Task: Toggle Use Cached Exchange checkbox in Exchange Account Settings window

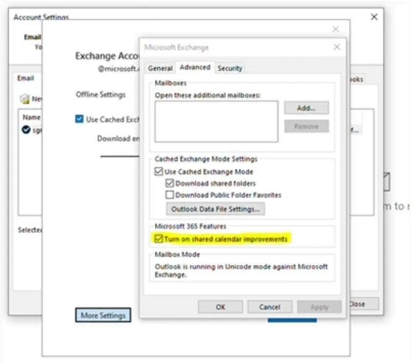Action: (x=79, y=119)
